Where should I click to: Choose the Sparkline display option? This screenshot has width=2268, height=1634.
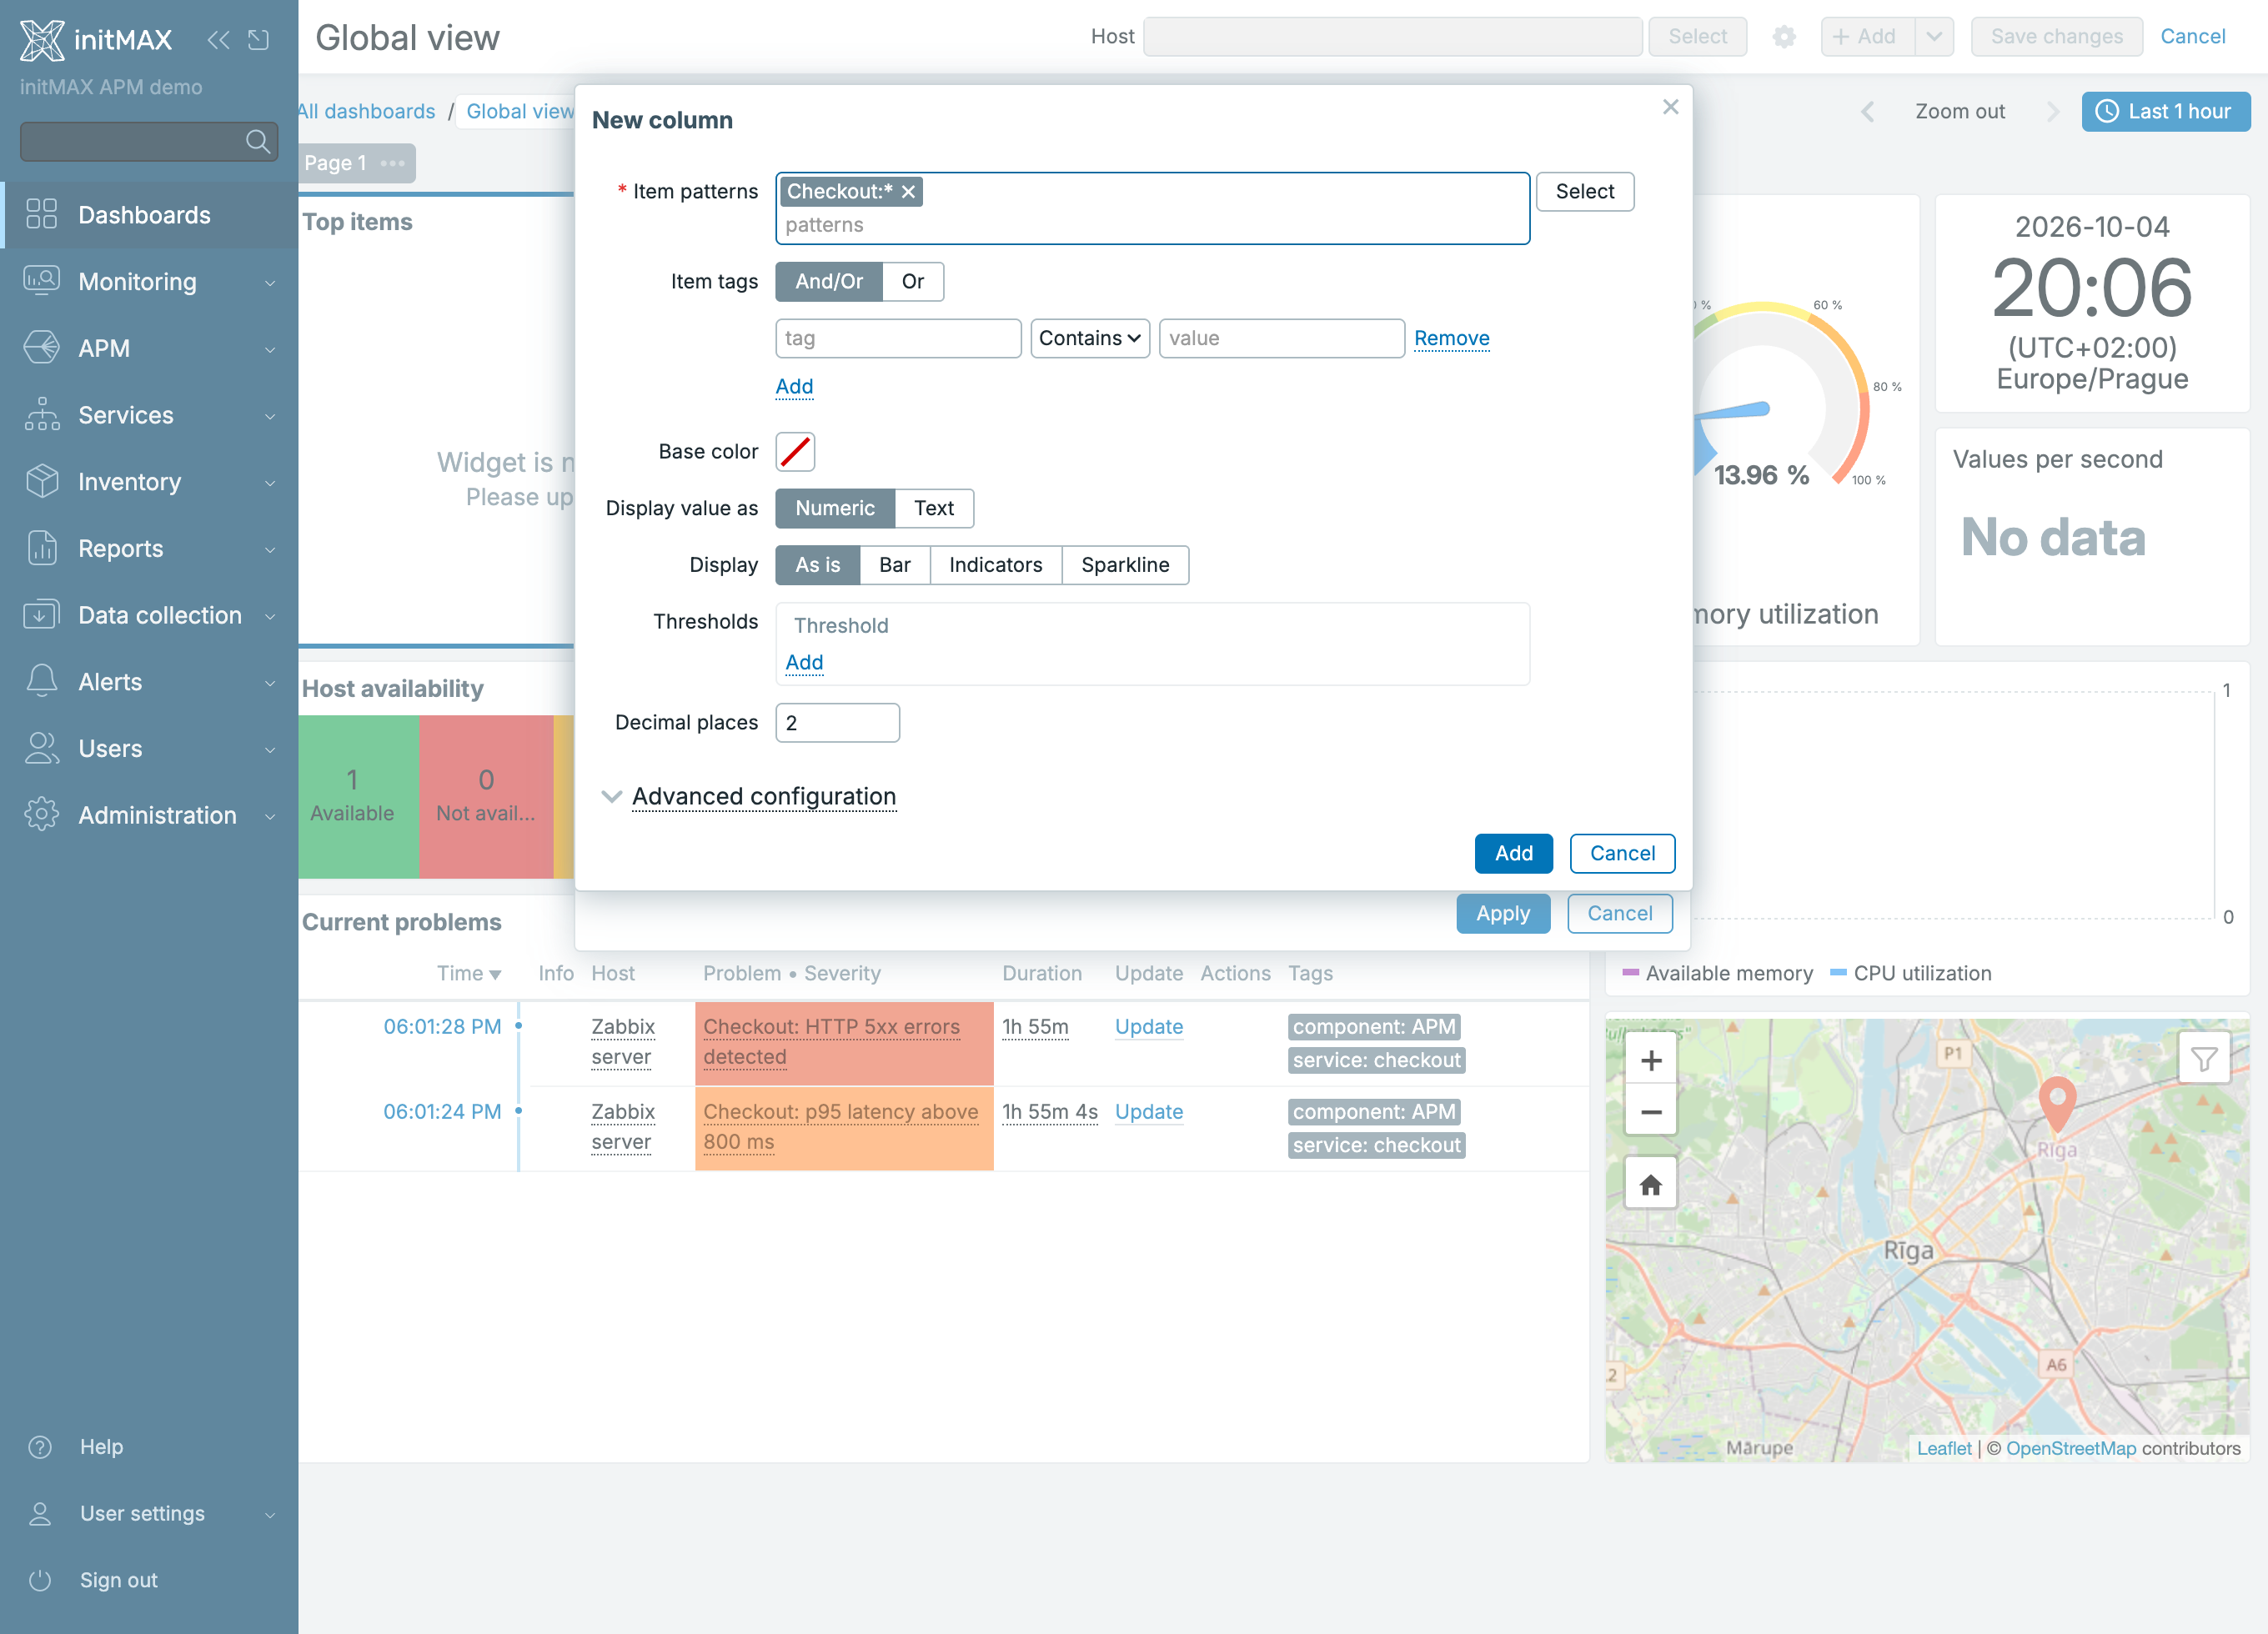1125,565
